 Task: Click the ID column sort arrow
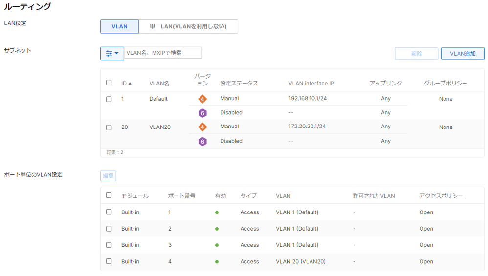pyautogui.click(x=130, y=84)
